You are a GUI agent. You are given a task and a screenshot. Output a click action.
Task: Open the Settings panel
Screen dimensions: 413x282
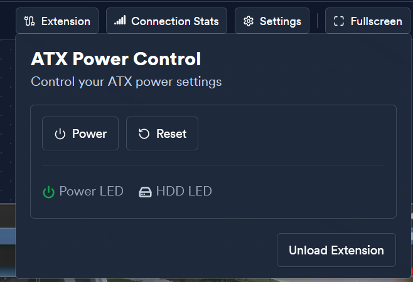(x=272, y=21)
